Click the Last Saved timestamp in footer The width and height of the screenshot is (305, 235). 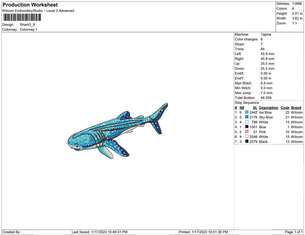click(x=100, y=232)
